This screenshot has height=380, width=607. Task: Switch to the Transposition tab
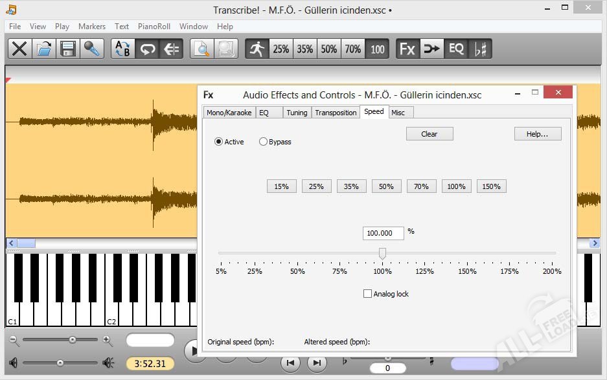click(336, 113)
